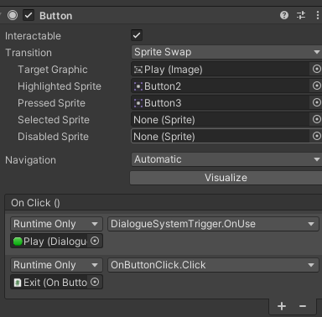Image resolution: width=322 pixels, height=317 pixels.
Task: Click the Pressed Sprite label
Action: [52, 103]
